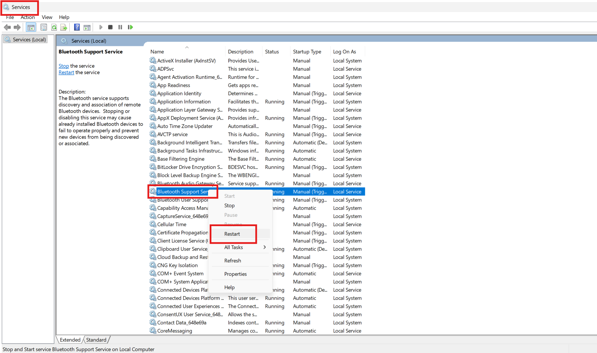Toggle Show/Hide Action Pane toolbar icon
The height and width of the screenshot is (353, 597).
tap(87, 27)
